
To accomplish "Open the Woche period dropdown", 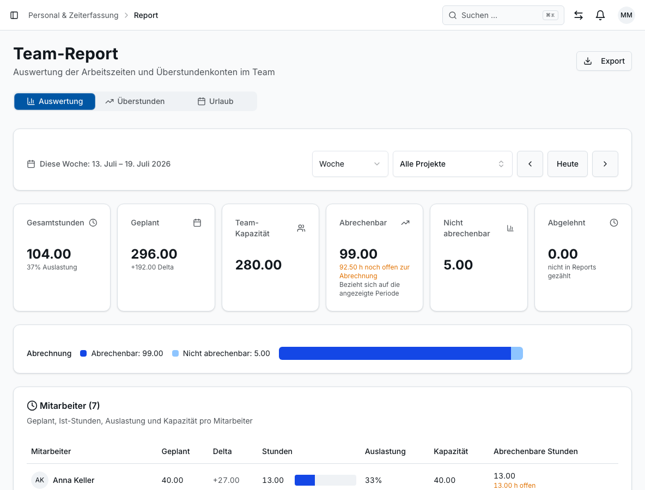I will pos(350,164).
